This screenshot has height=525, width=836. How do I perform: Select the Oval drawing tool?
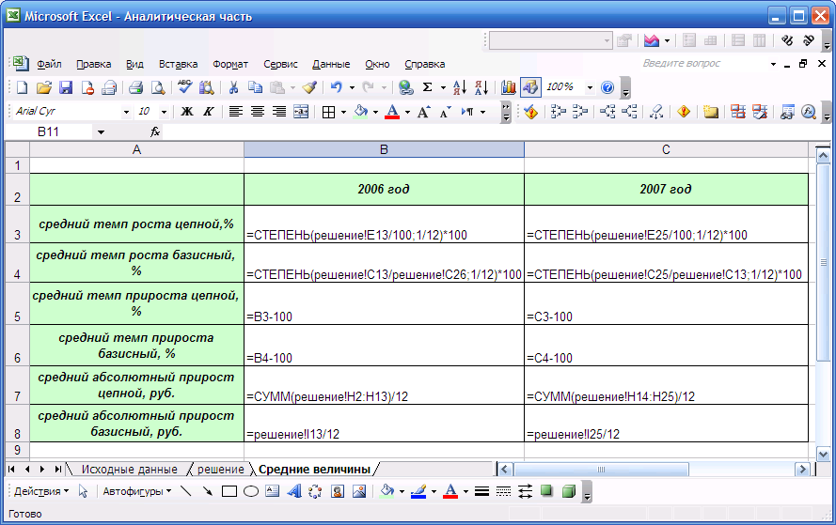tap(251, 491)
